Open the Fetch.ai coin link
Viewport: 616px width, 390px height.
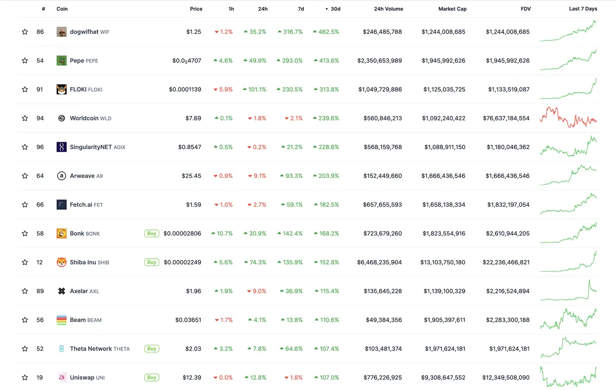click(x=81, y=205)
